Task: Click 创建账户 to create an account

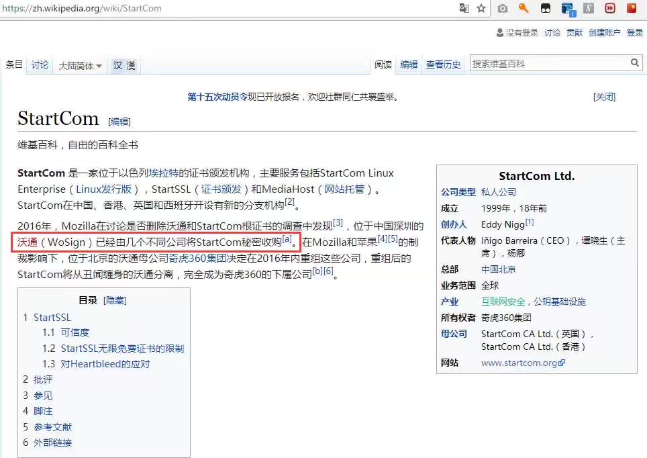Action: pyautogui.click(x=605, y=33)
